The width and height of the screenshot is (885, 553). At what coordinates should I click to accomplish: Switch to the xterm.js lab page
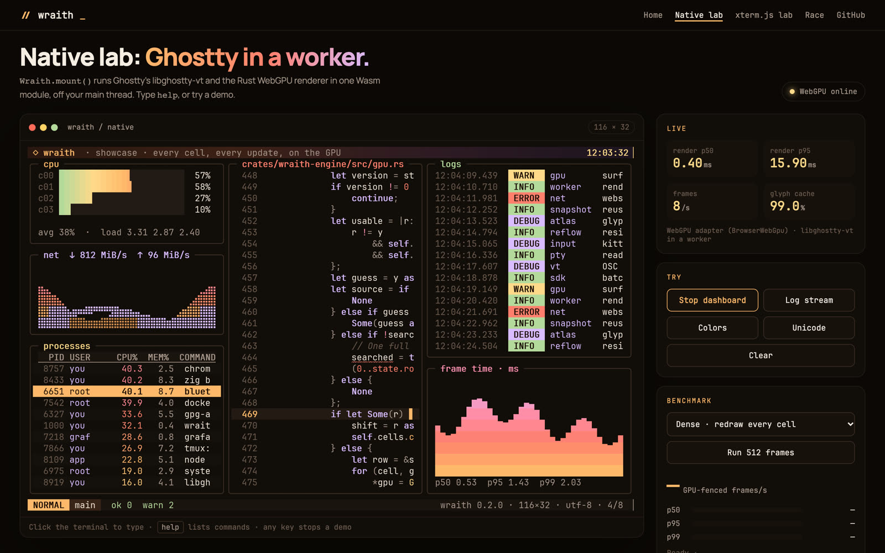764,15
